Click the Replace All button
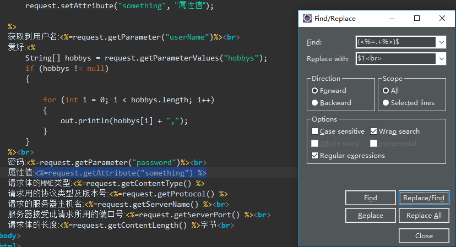The width and height of the screenshot is (456, 247). click(424, 215)
